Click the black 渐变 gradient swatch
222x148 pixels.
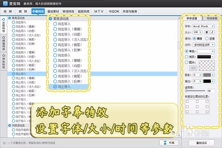pos(204,57)
